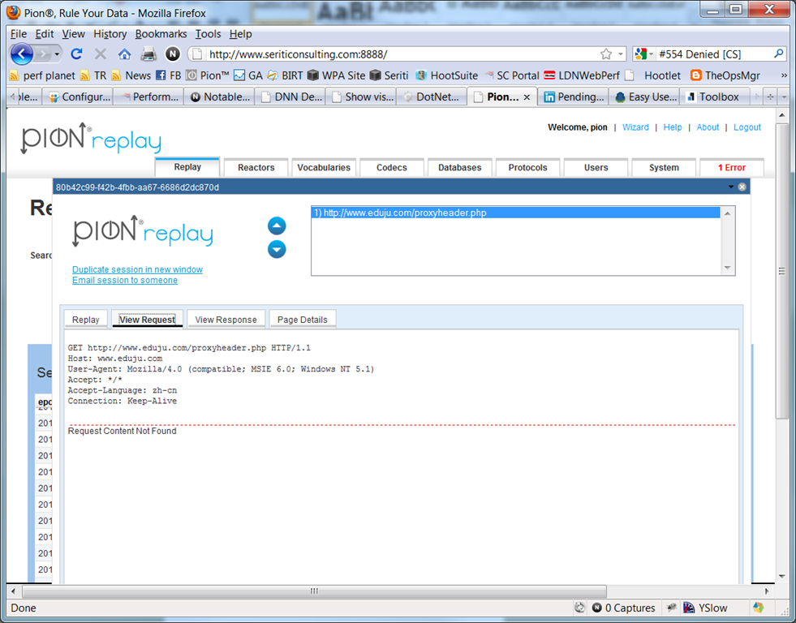Show more bookmarks chevron
This screenshot has width=796, height=623.
[784, 75]
